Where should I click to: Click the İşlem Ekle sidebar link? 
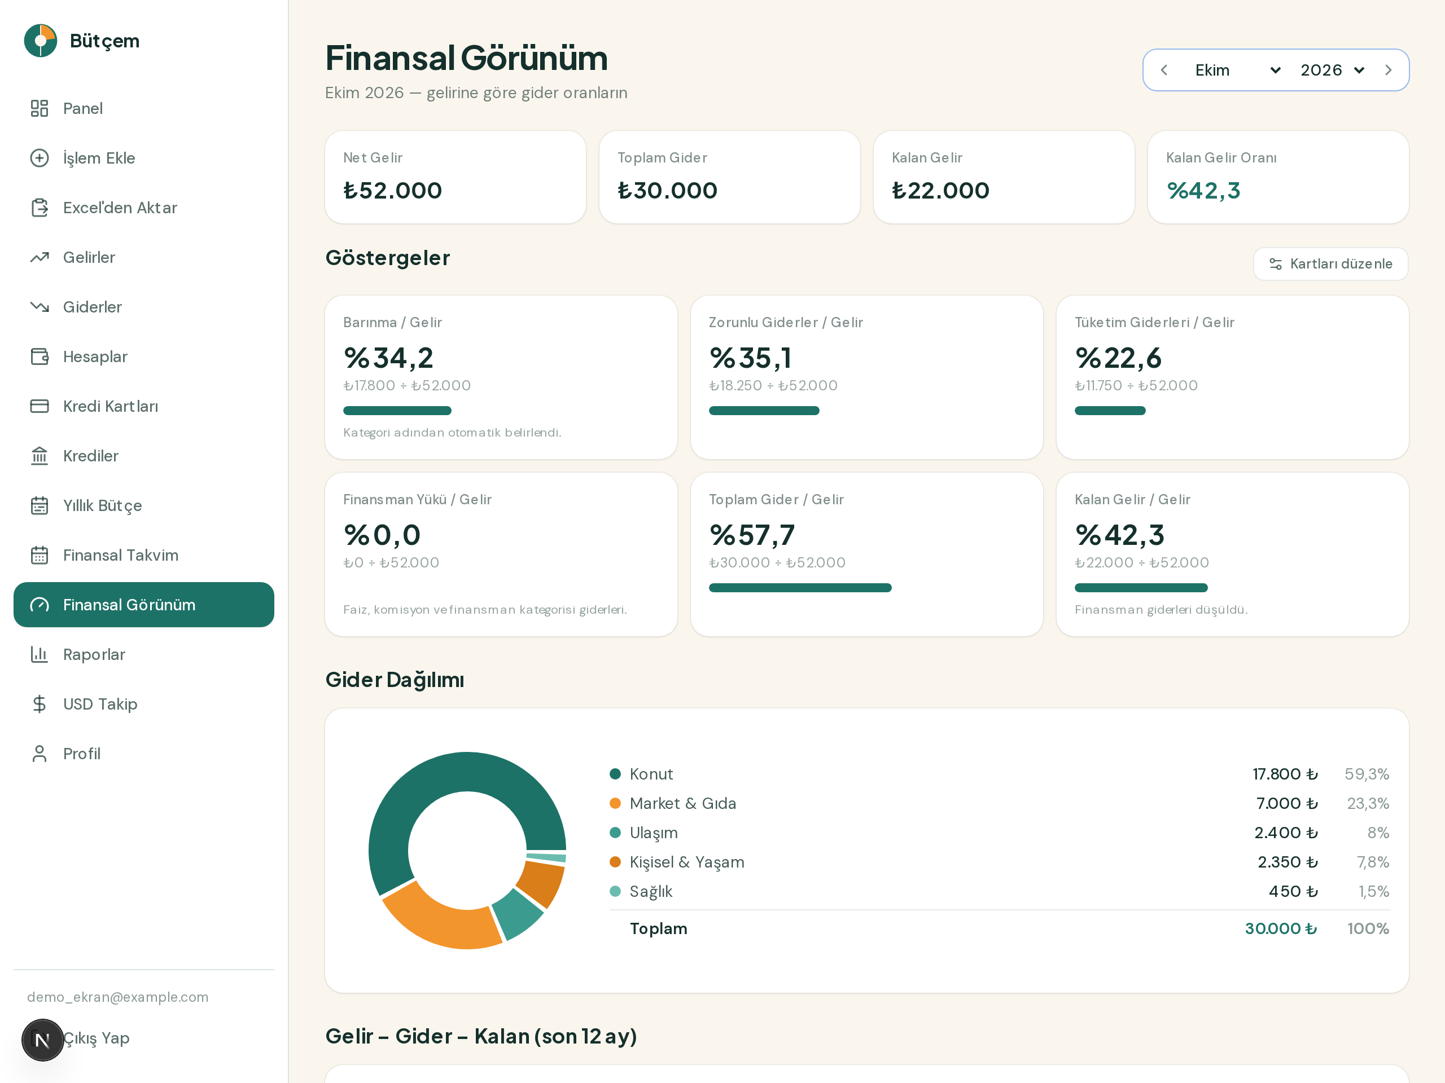click(x=144, y=158)
